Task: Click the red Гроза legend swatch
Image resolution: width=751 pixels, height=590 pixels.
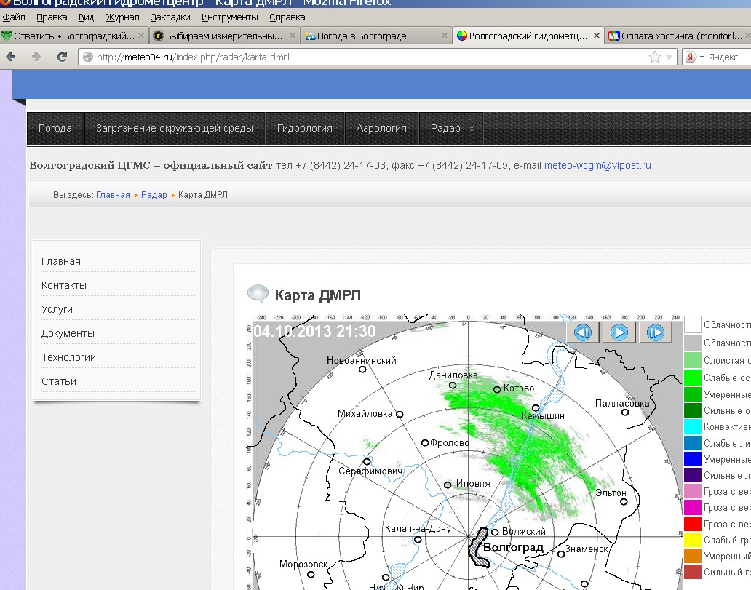Action: (693, 524)
